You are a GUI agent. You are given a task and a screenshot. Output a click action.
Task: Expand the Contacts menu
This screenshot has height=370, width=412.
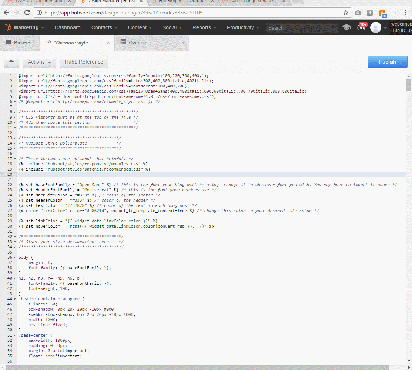click(x=104, y=27)
